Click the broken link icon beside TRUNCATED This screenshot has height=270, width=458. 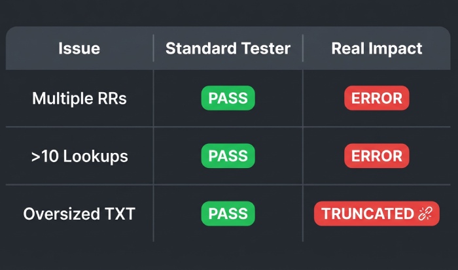425,214
